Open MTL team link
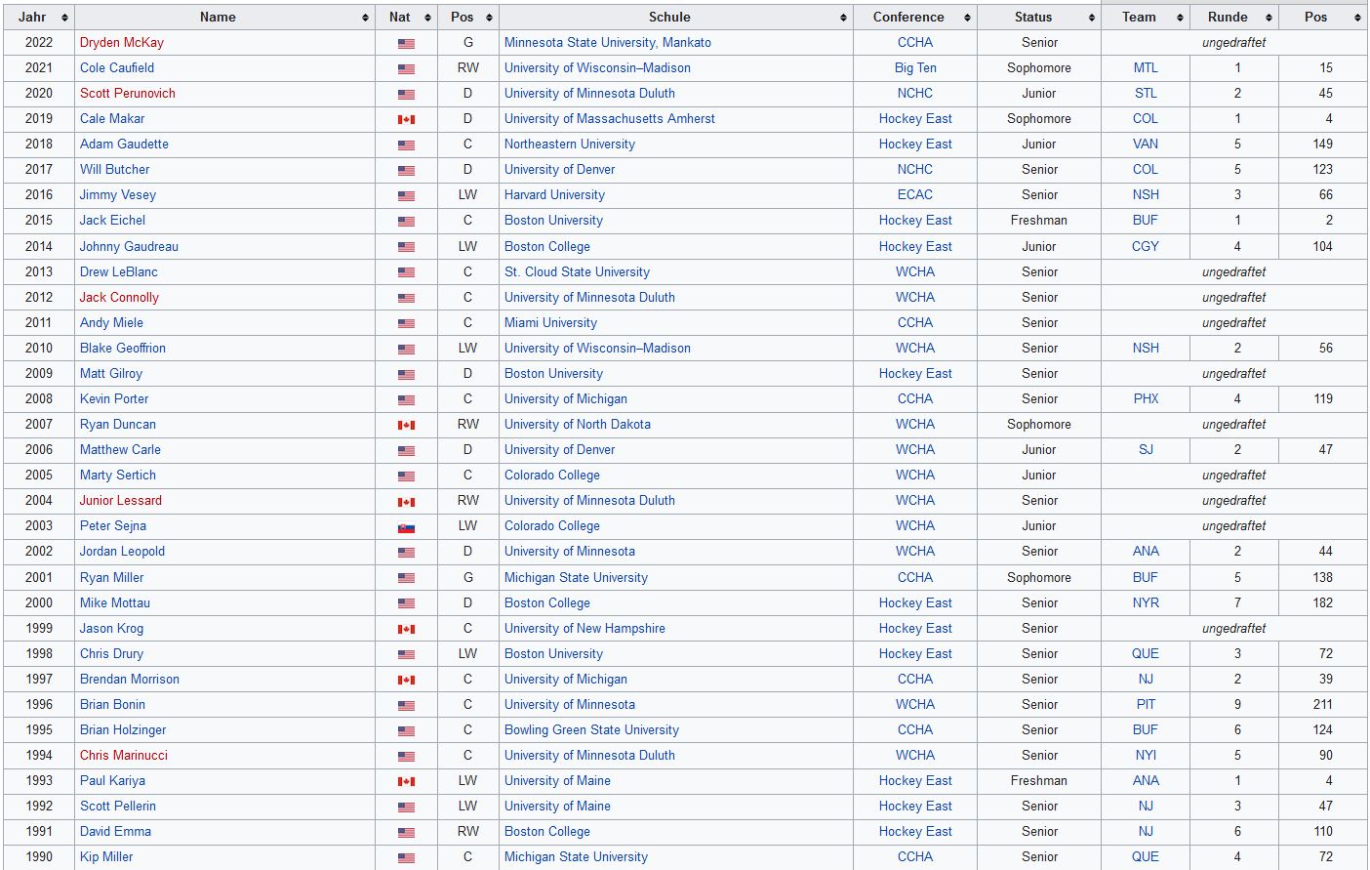This screenshot has width=1370, height=870. (x=1145, y=68)
